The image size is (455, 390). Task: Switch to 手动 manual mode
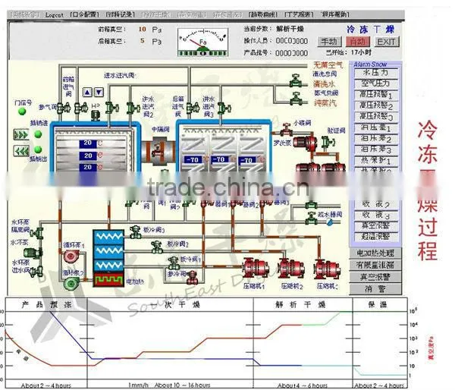(330, 42)
